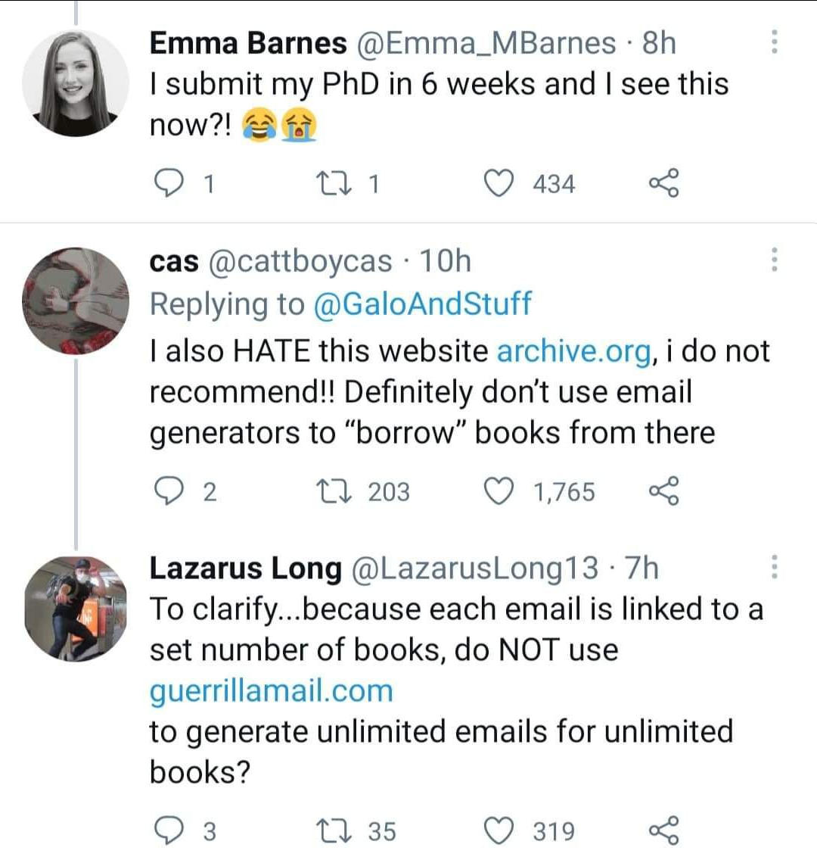817x866 pixels.
Task: Like Lazarus Long's tweet with 319 likes
Action: coord(499,831)
